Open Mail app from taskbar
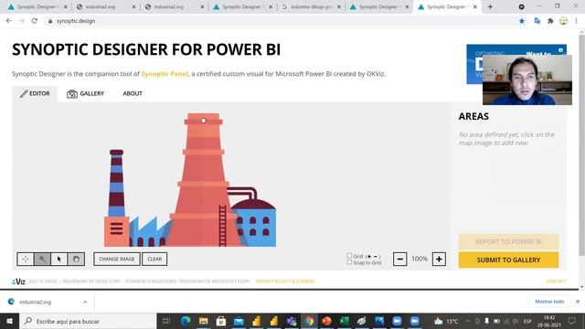 (x=239, y=321)
